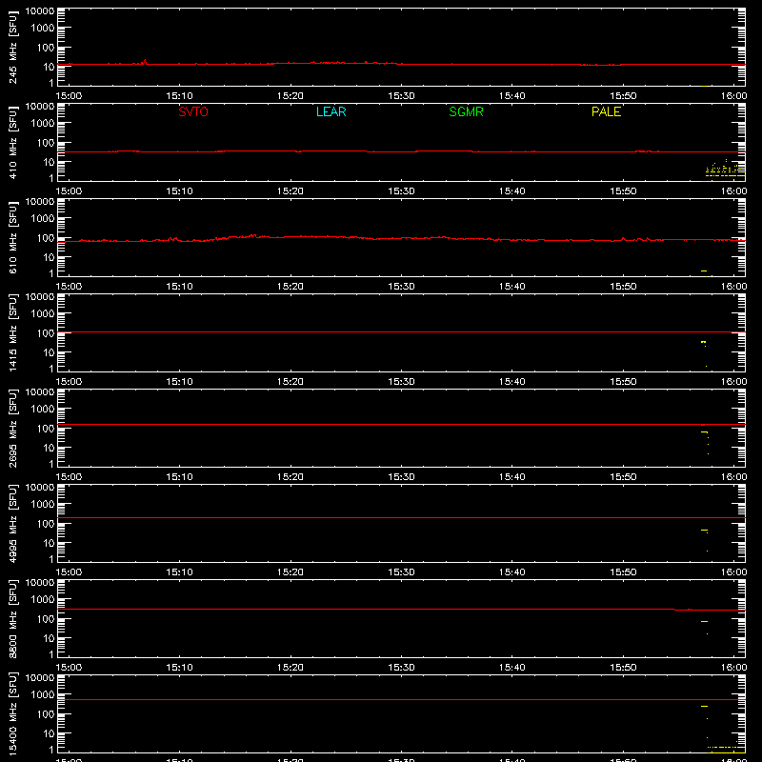Select the cyan LEAR station label

click(331, 111)
